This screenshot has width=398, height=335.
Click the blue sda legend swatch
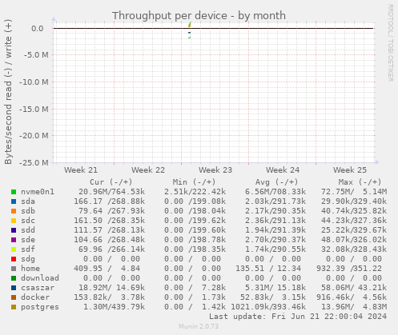tap(14, 201)
